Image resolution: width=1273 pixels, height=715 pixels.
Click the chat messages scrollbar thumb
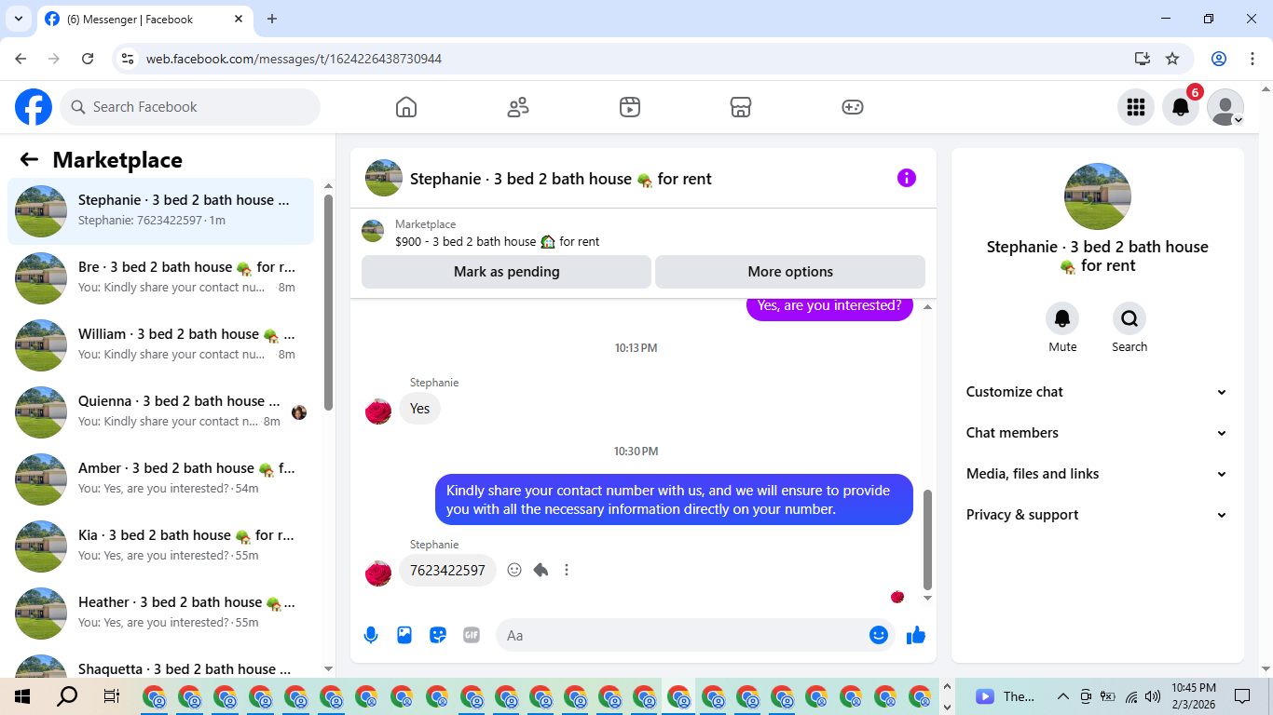coord(927,540)
